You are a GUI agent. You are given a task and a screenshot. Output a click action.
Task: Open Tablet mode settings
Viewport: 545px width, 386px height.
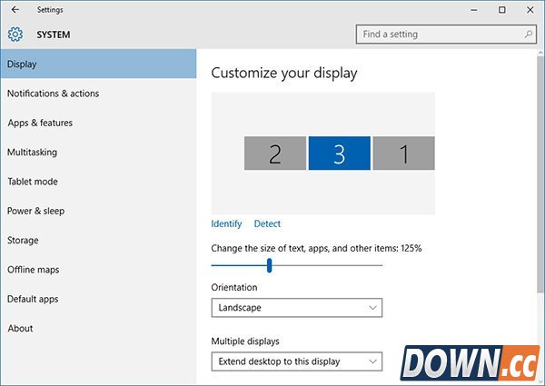click(33, 182)
